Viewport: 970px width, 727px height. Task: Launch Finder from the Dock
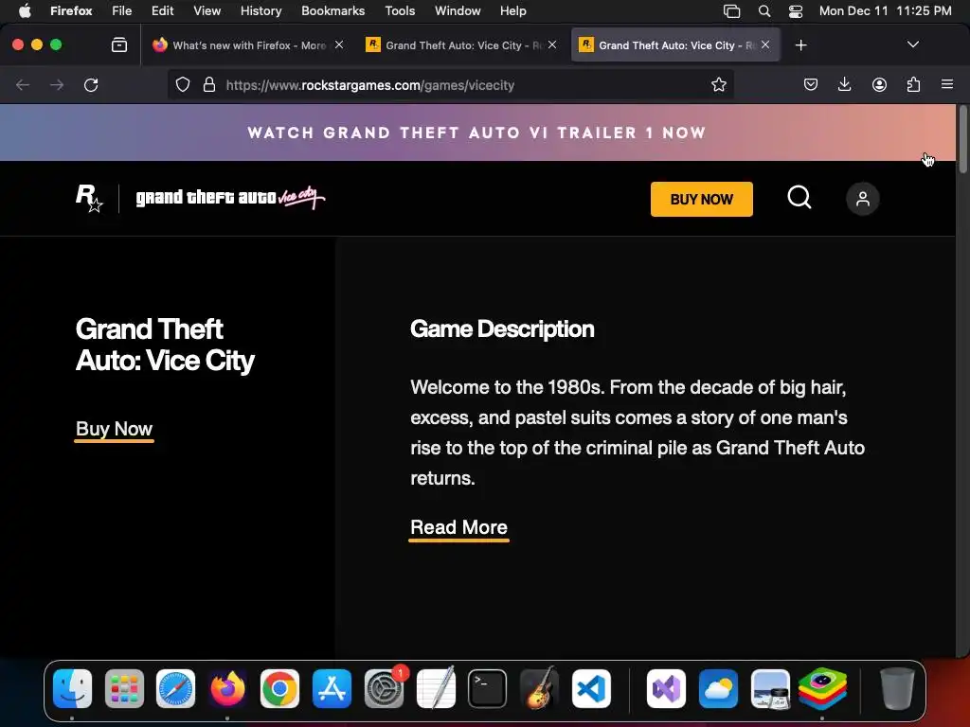[x=72, y=688]
